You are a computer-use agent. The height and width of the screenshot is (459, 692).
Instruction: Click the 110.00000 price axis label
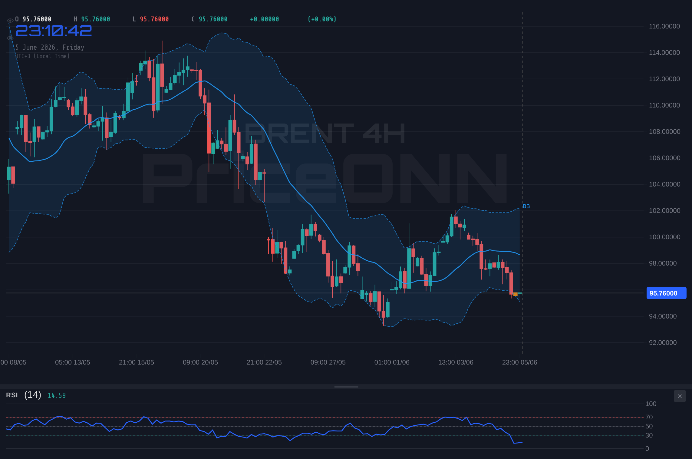coord(664,105)
